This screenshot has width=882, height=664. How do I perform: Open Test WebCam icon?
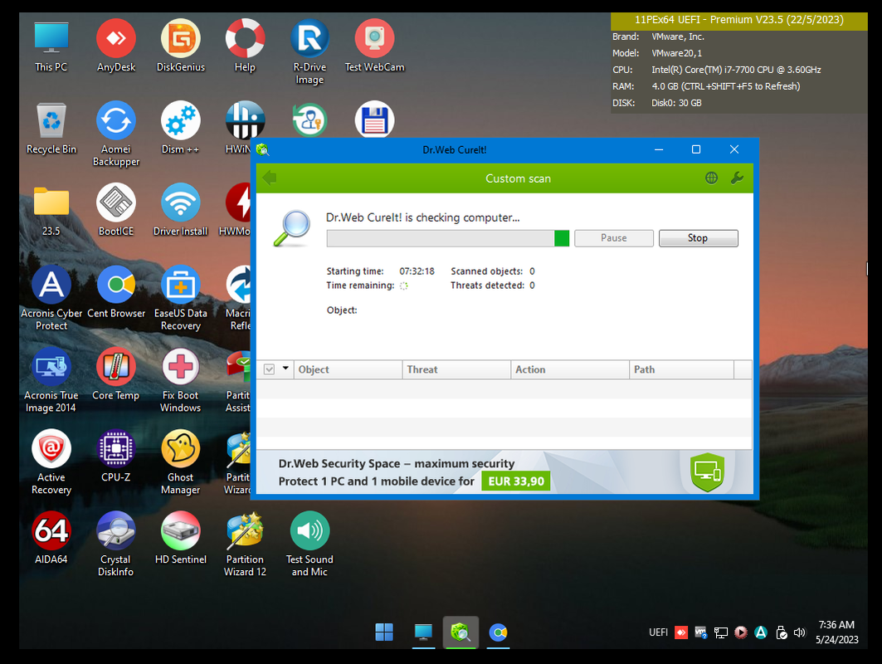(375, 46)
